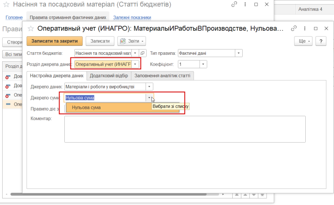Click the Тип правила field Фактичні дані

pos(207,53)
